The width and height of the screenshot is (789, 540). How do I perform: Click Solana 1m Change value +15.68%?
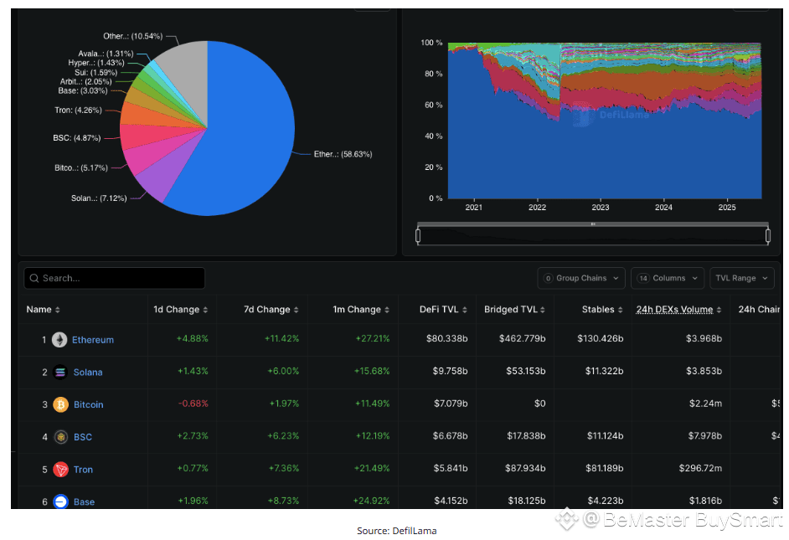point(372,371)
